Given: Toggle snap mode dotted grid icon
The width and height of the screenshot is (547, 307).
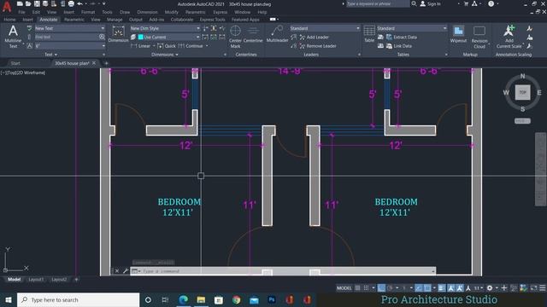Looking at the screenshot, I should [366, 288].
